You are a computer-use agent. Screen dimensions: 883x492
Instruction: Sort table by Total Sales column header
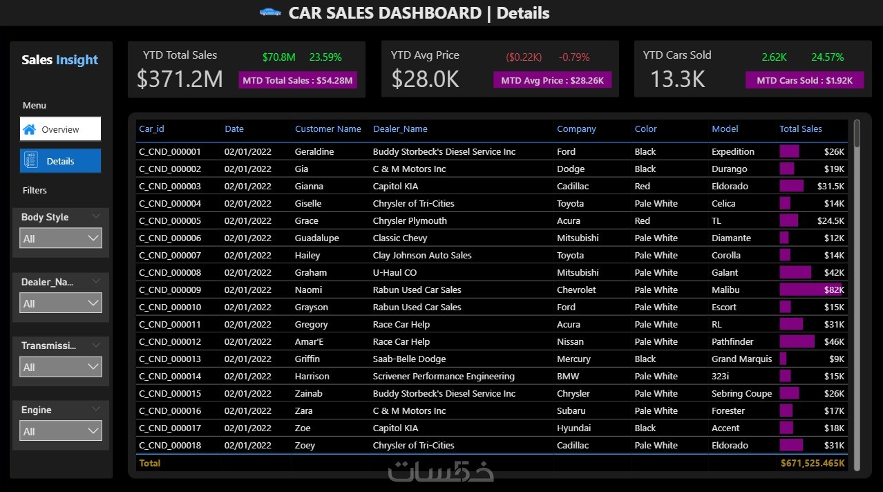pos(801,129)
